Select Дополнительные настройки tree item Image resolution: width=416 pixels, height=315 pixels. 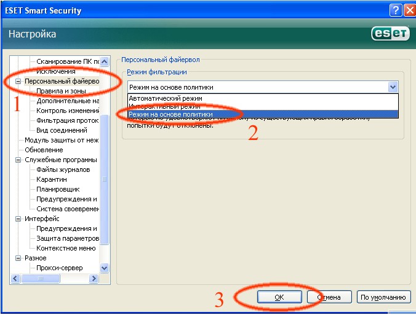(x=68, y=101)
